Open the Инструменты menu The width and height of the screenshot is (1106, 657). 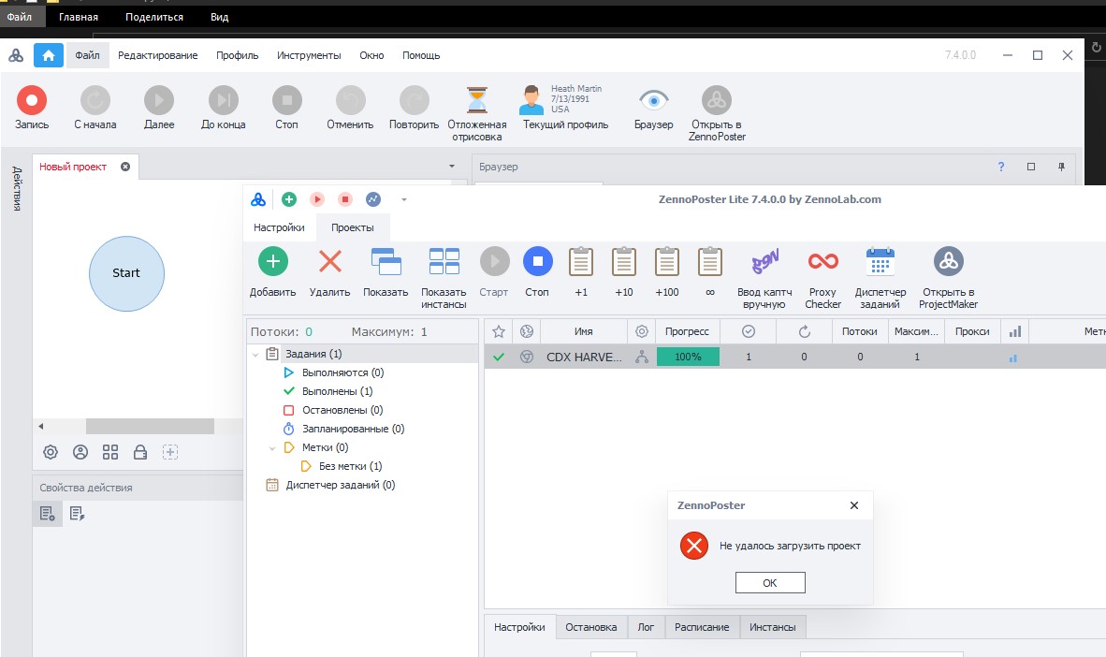point(309,55)
